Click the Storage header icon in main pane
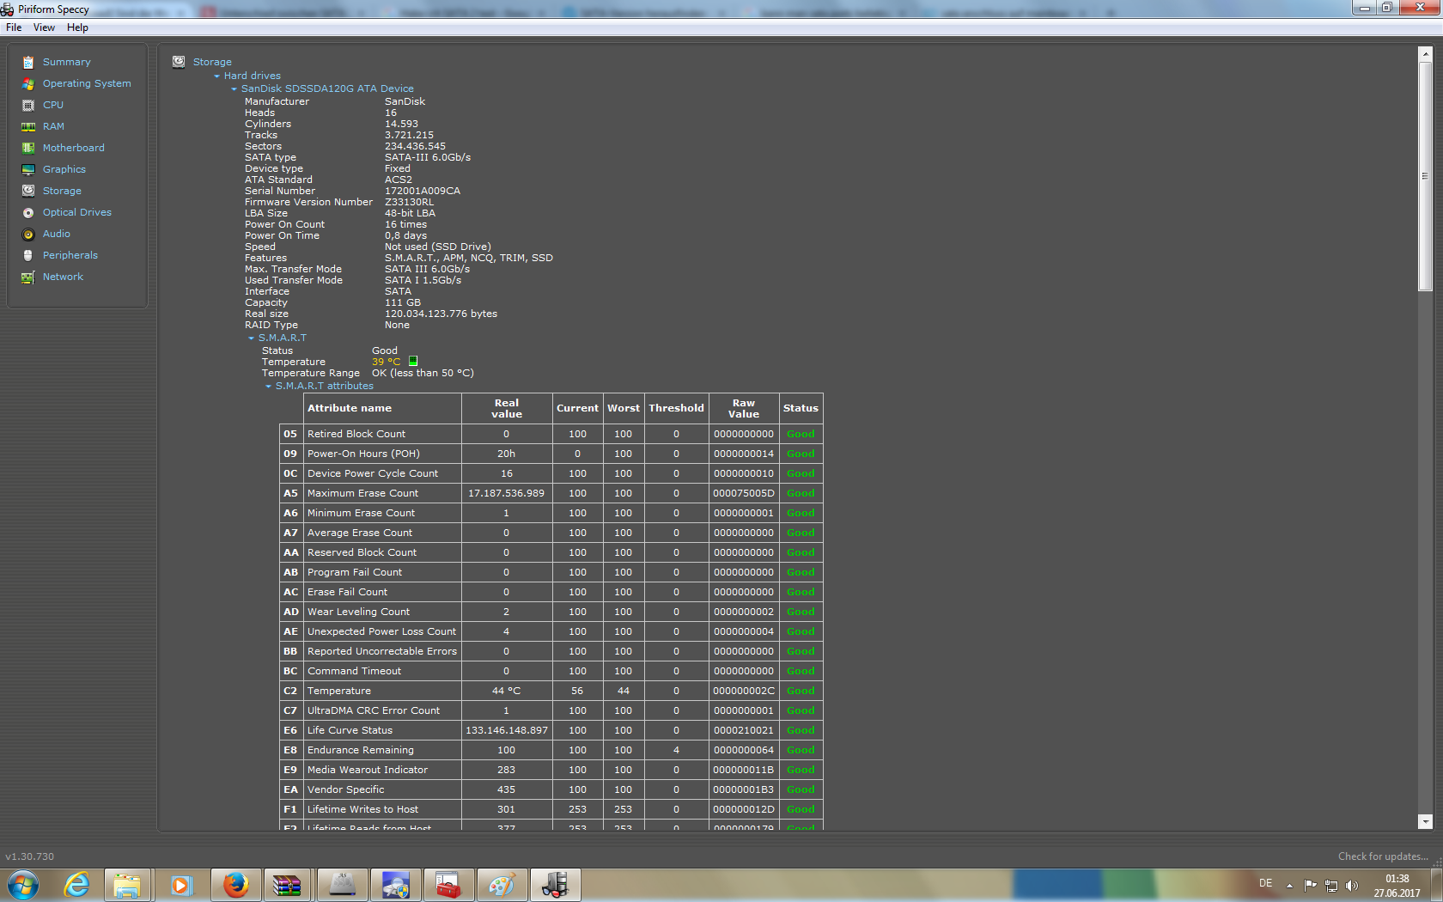Viewport: 1443px width, 902px height. tap(179, 62)
